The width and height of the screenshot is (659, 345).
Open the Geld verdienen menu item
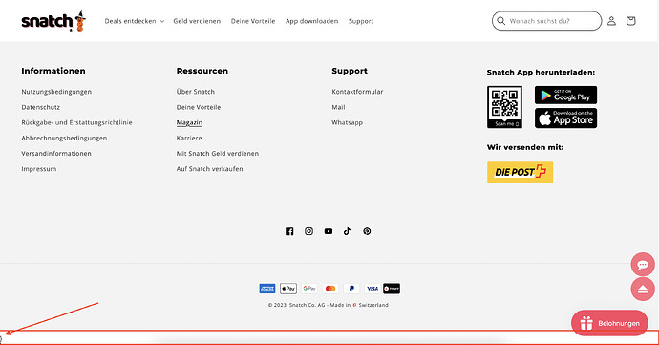click(197, 21)
